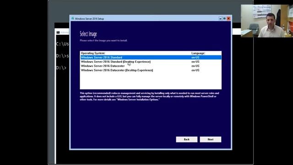The image size is (293, 165).
Task: Click the Command Prompt icon in background window
Action: click(58, 33)
